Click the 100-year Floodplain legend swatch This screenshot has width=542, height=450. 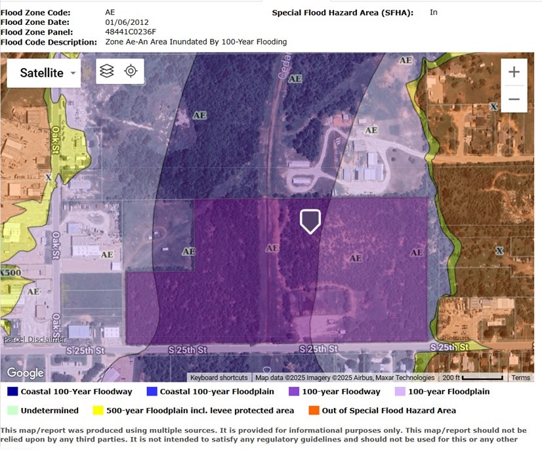(400, 391)
